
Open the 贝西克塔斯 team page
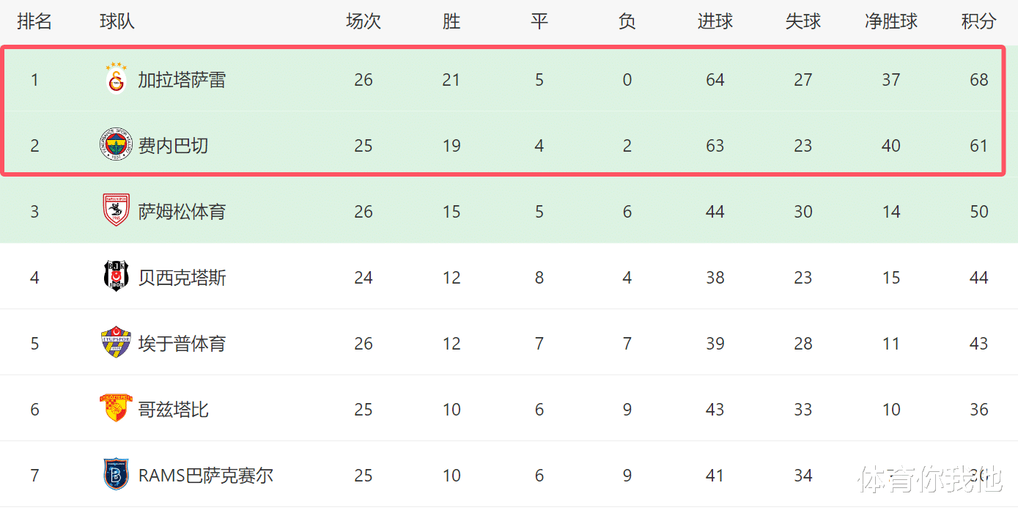pos(182,278)
